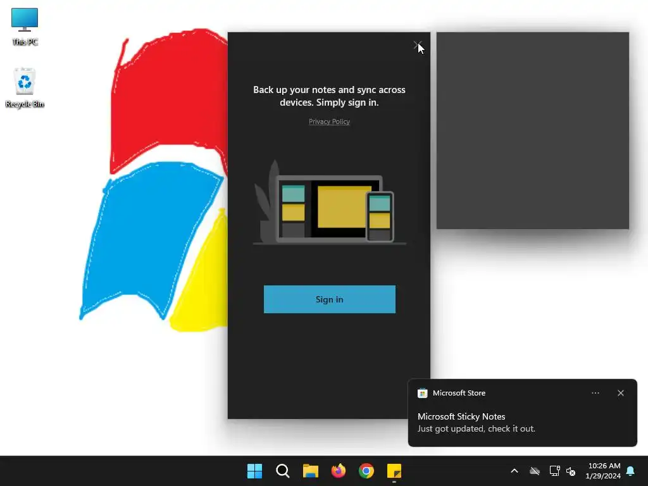
Task: Open taskbar Search
Action: coord(283,471)
